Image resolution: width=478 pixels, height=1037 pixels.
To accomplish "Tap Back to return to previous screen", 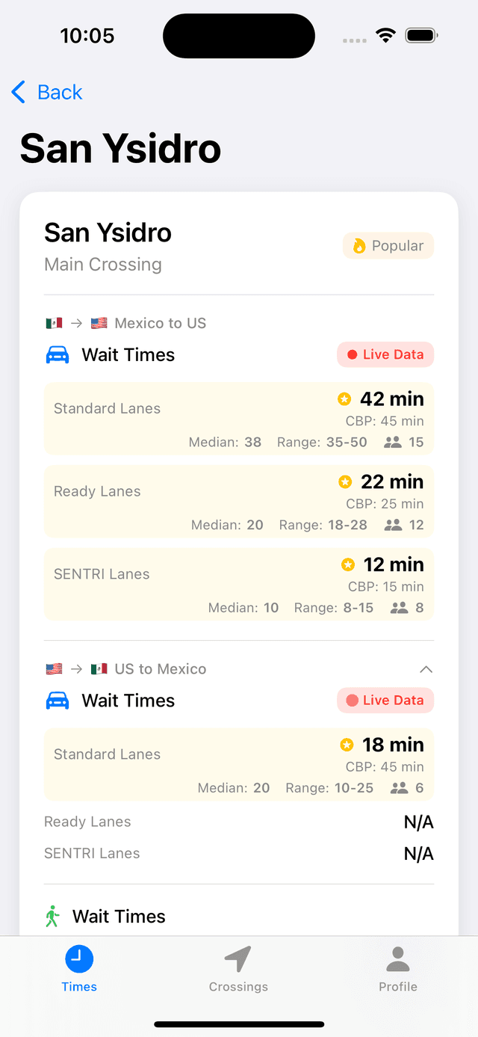I will (46, 91).
